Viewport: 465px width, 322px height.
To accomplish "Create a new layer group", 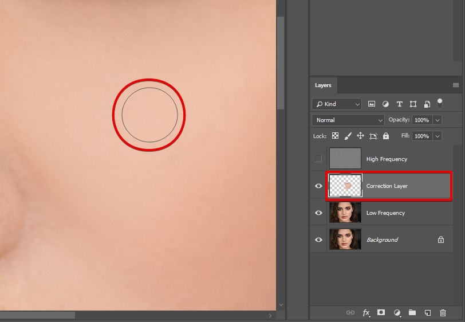I will point(412,313).
